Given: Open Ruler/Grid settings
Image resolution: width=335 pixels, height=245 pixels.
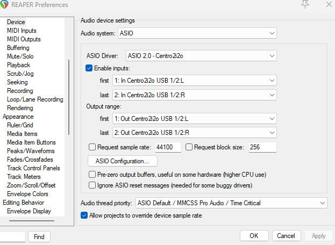Looking at the screenshot, I should coord(20,125).
